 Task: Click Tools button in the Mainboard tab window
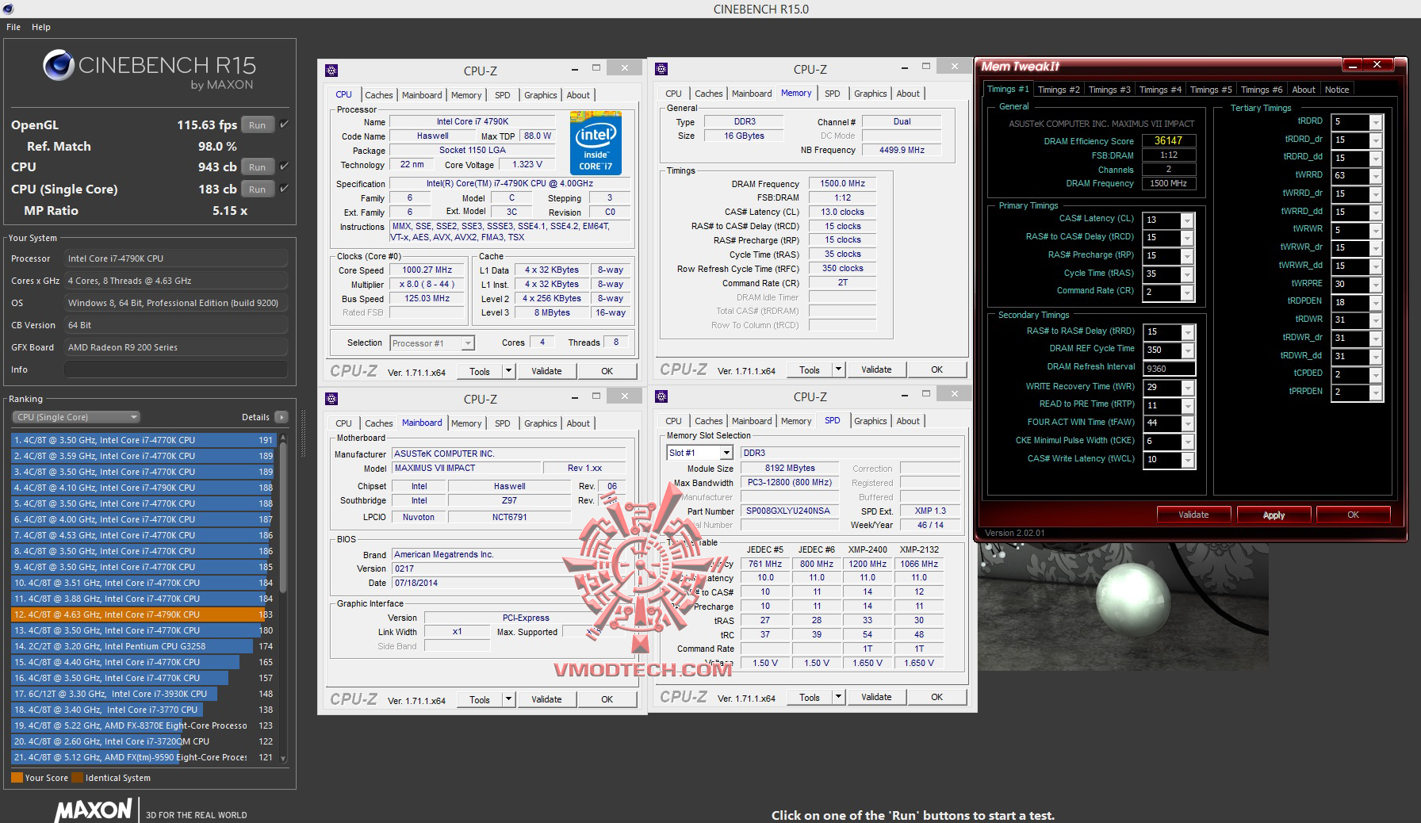pos(480,699)
